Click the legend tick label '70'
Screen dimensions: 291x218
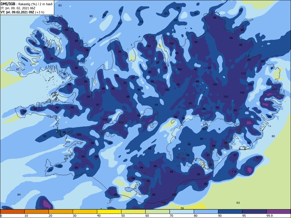[x=171, y=216]
